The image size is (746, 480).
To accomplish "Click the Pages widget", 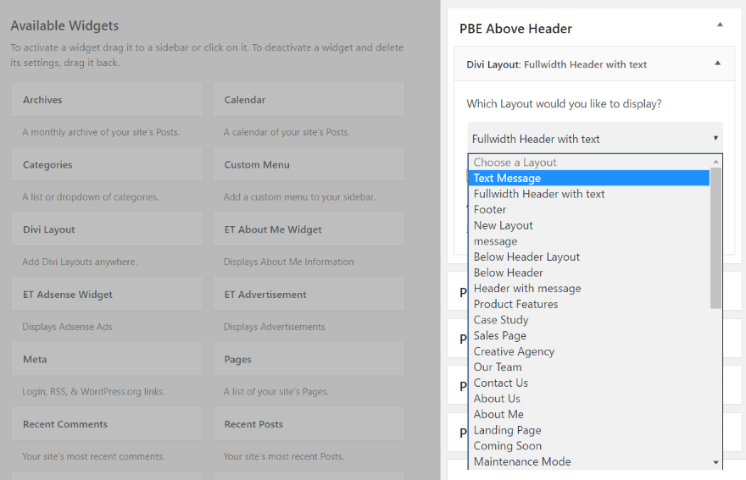I will point(309,359).
